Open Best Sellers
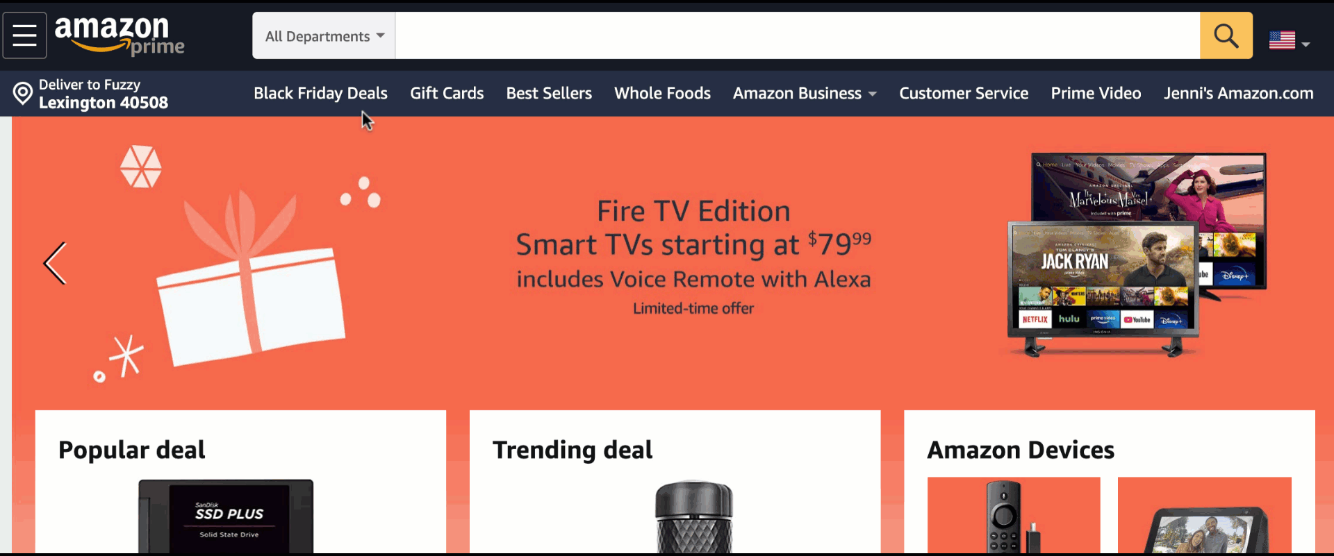Viewport: 1334px width, 556px height. (549, 93)
